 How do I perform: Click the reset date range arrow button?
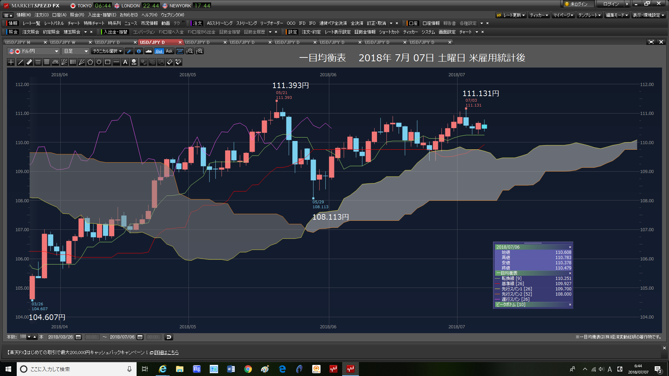tap(169, 337)
